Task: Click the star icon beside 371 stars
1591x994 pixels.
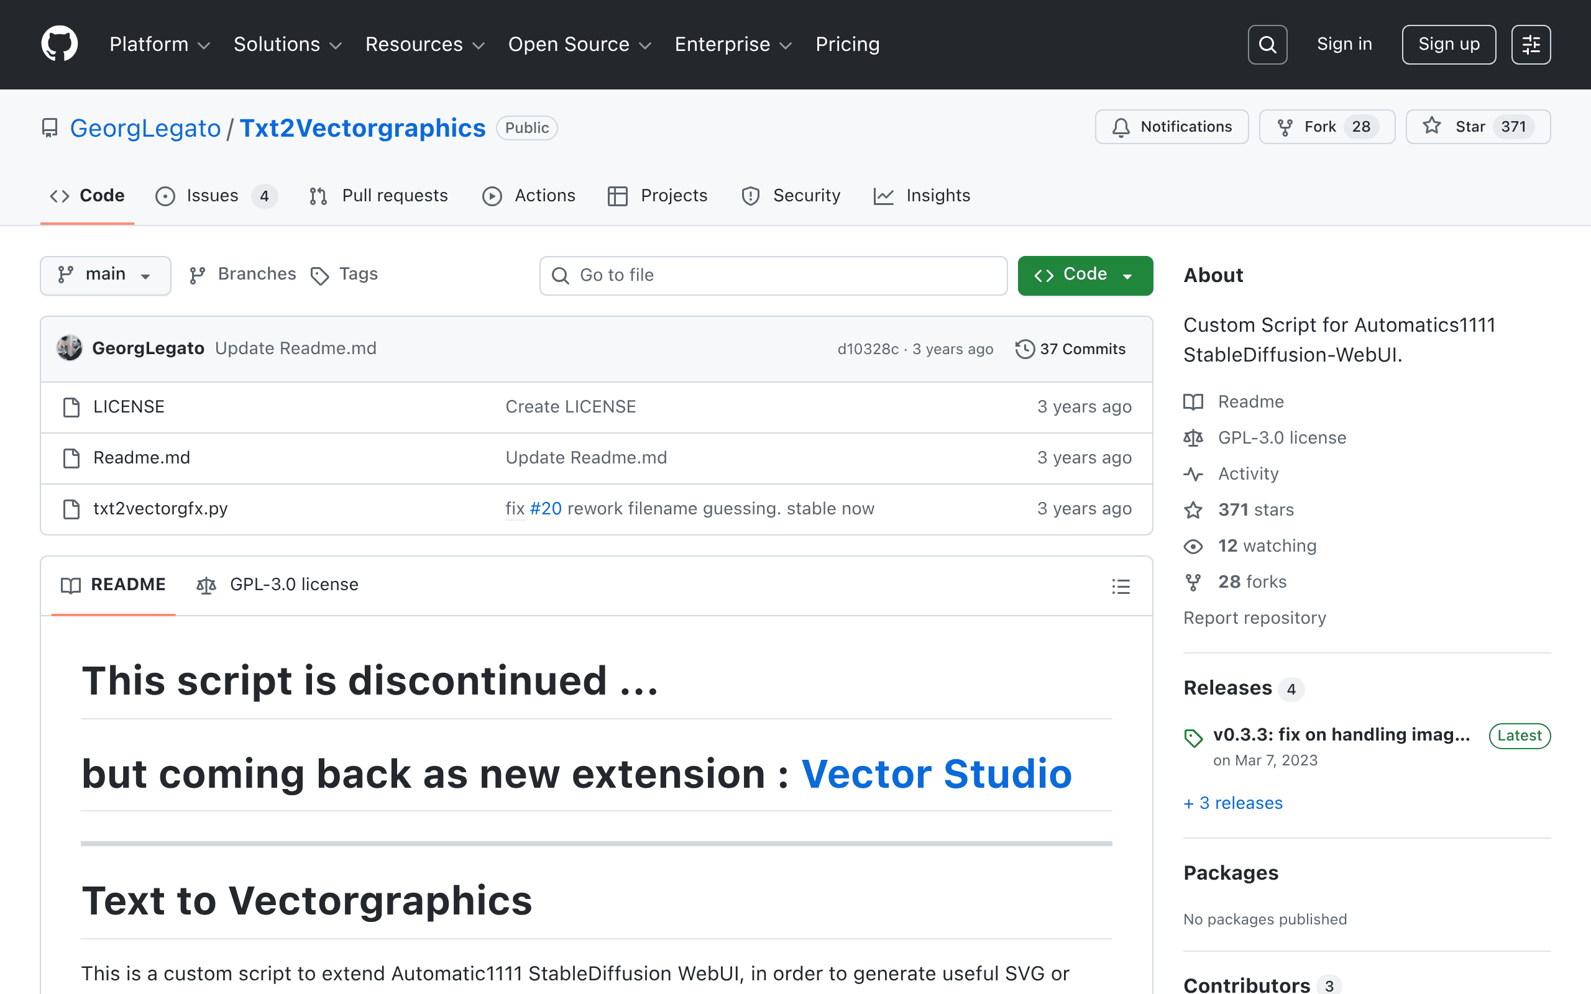Action: click(1193, 510)
